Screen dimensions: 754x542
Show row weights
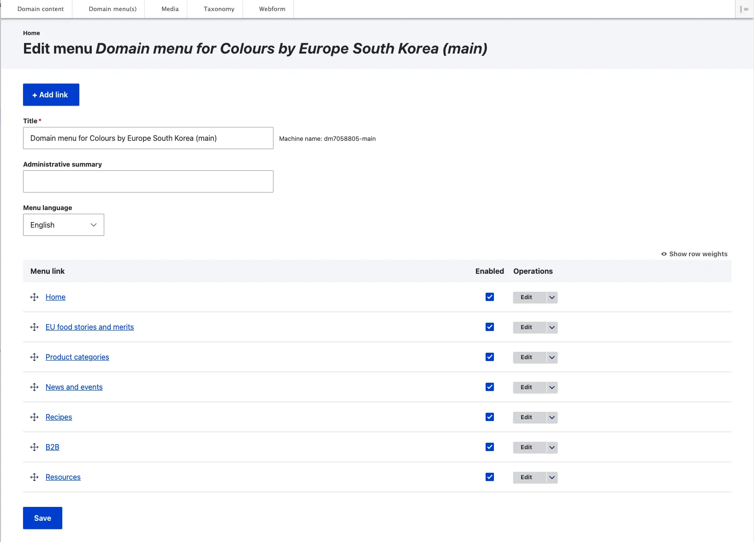(x=694, y=254)
